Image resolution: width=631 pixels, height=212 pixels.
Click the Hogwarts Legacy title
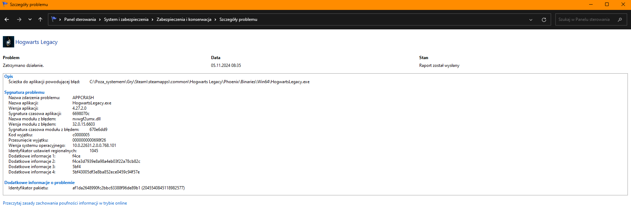pos(36,42)
